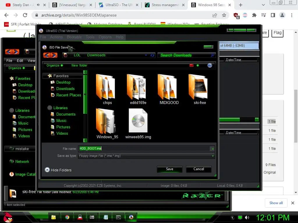The image size is (298, 223).
Task: Click New folder in the save dialog
Action: click(x=79, y=65)
